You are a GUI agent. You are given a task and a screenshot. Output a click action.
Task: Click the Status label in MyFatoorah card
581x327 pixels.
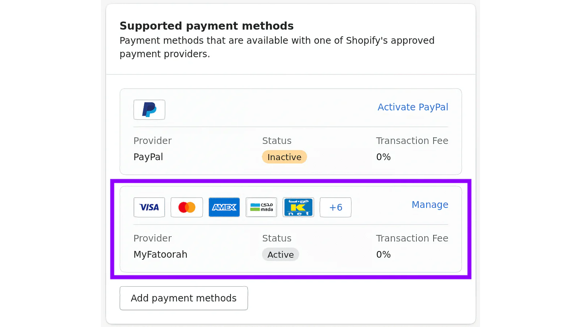[277, 238]
